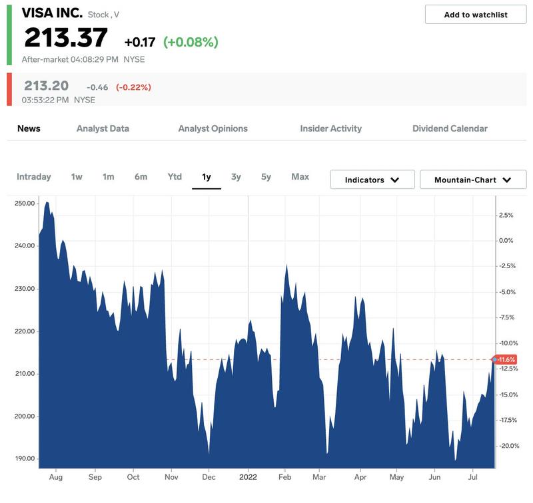Open the News tab
The width and height of the screenshot is (533, 503).
coord(29,128)
